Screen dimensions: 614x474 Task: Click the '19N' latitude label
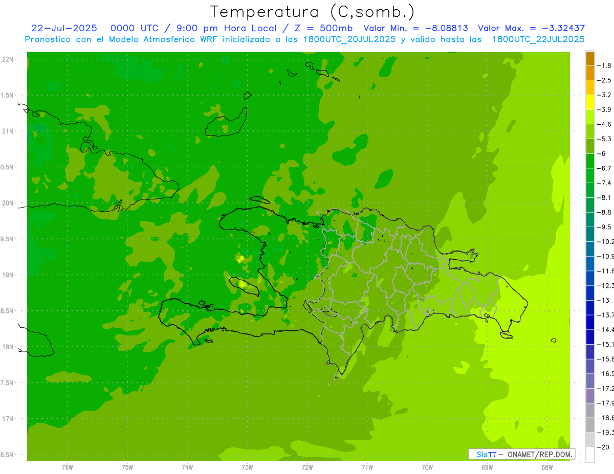(x=7, y=275)
